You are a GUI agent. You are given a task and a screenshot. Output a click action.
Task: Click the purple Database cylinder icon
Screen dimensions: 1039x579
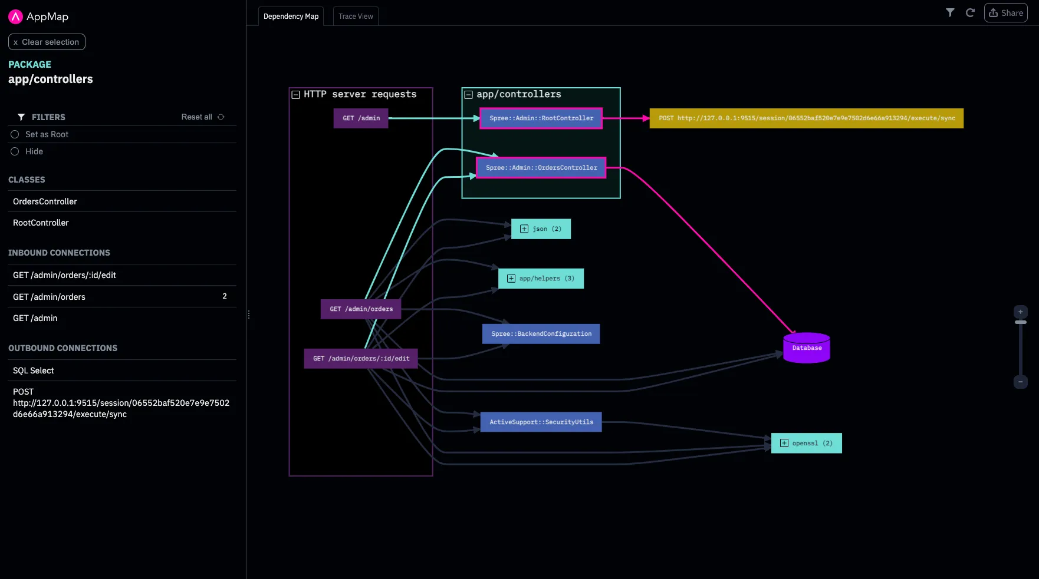(x=807, y=348)
